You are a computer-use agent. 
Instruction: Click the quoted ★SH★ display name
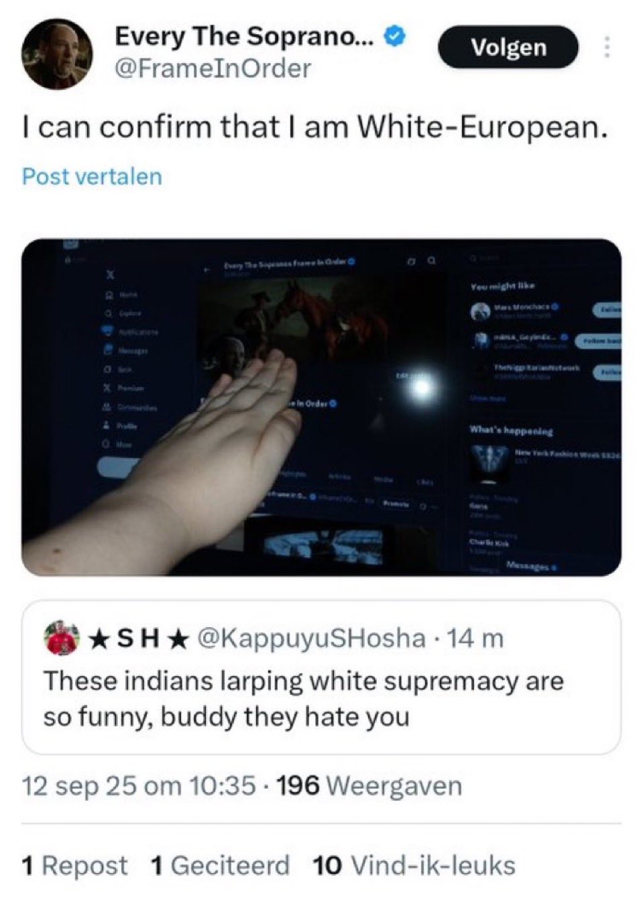[138, 638]
